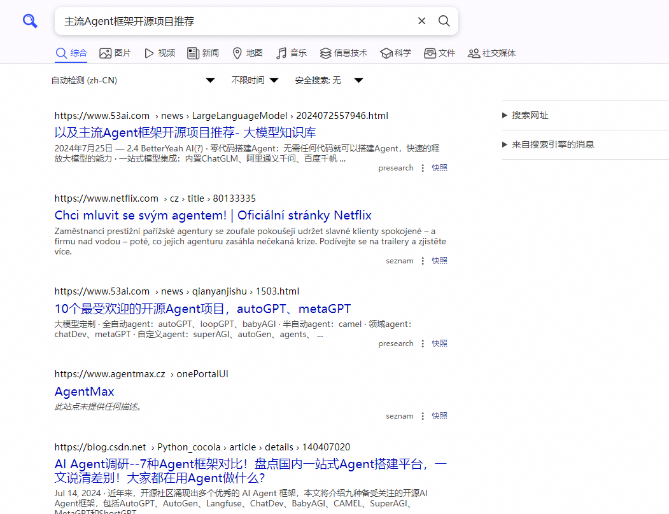Switch to the 科学 science tab
Viewport: 669px width, 514px height.
[x=395, y=53]
